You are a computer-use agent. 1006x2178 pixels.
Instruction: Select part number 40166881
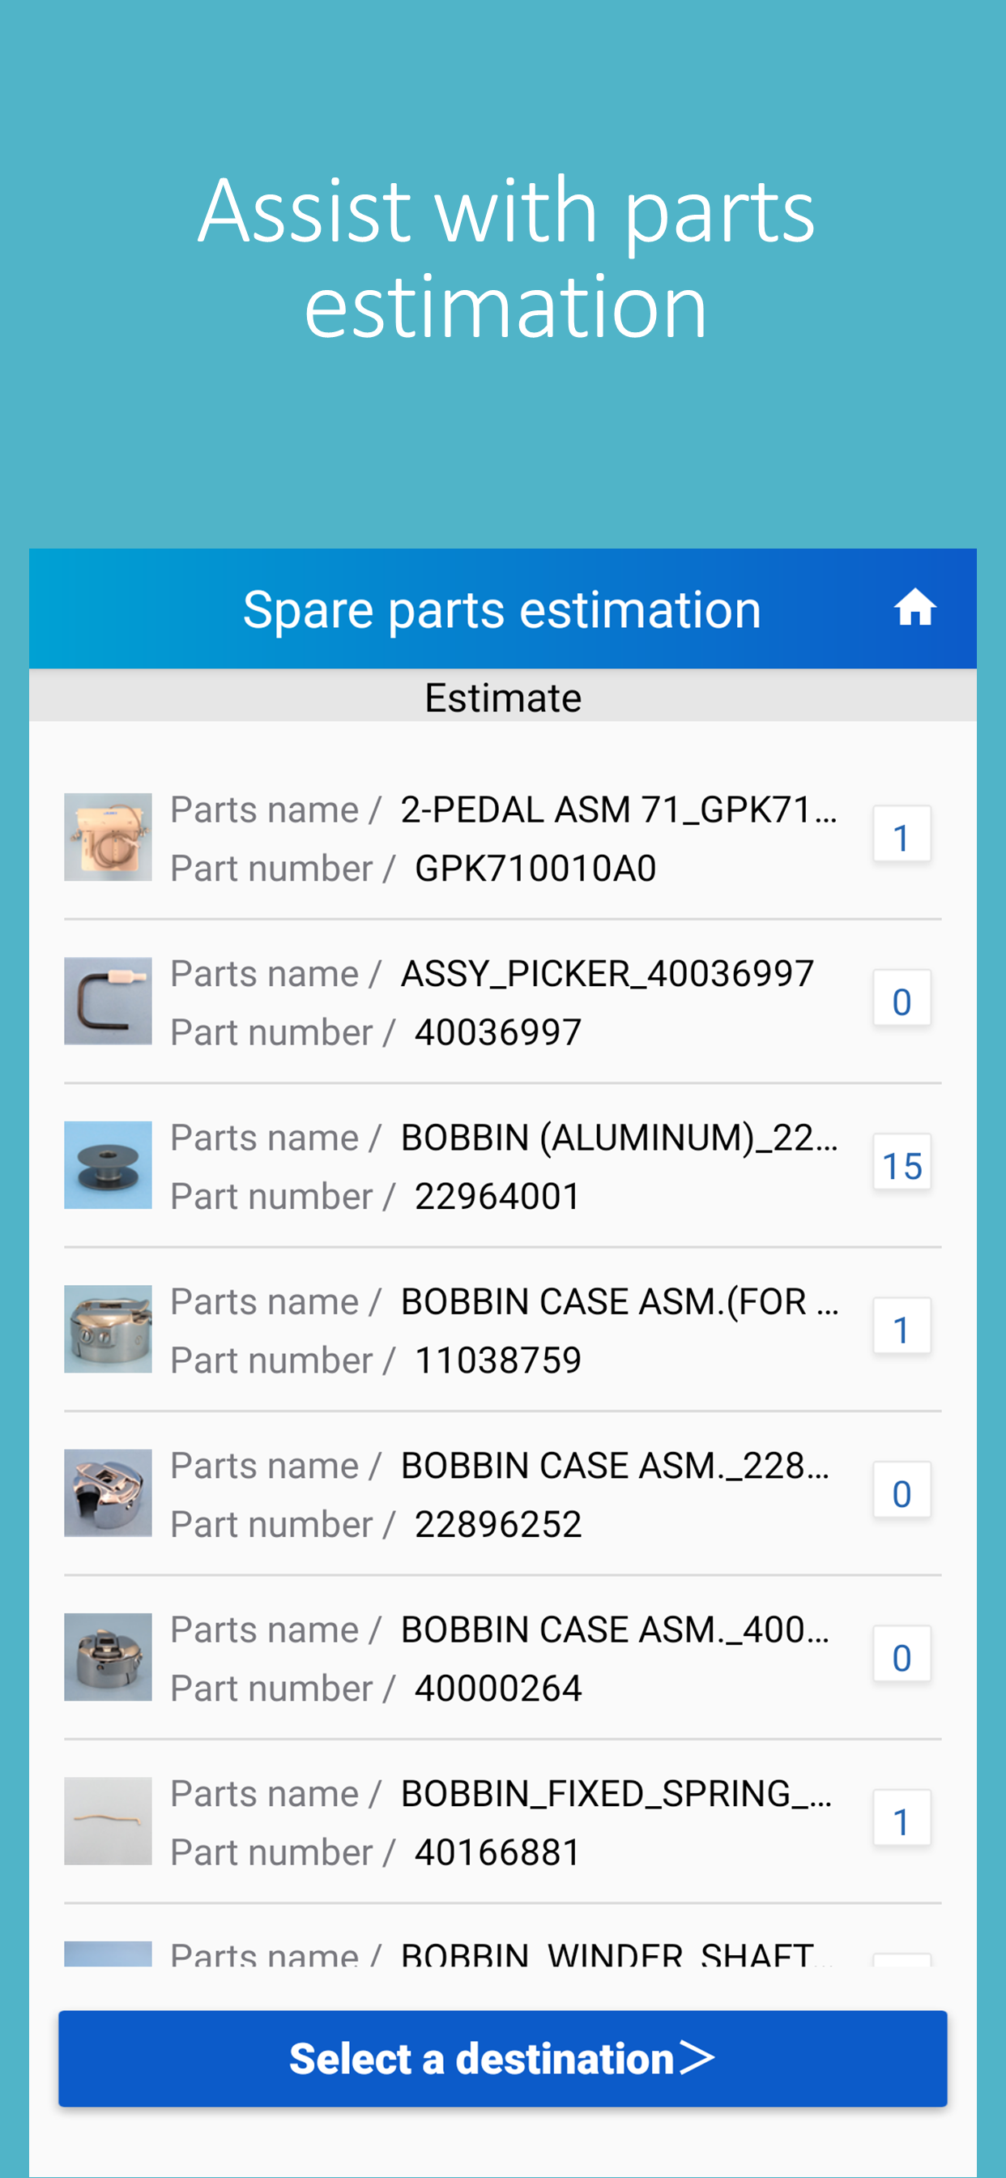click(498, 1853)
